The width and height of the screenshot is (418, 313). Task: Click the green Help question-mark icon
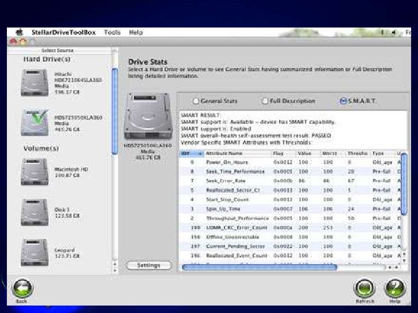395,288
